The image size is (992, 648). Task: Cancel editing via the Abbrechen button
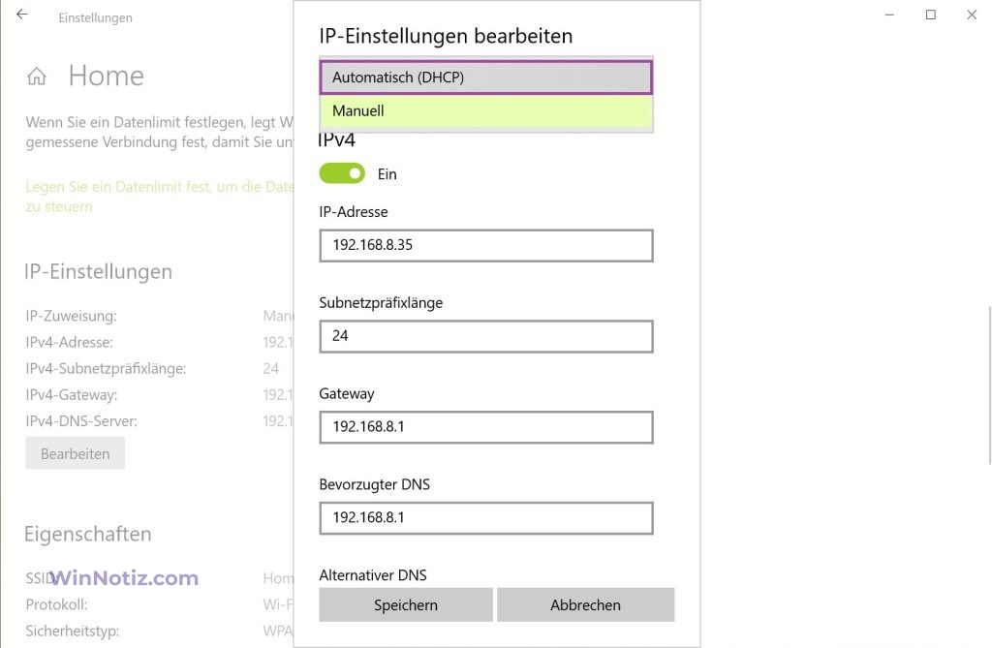pyautogui.click(x=585, y=604)
